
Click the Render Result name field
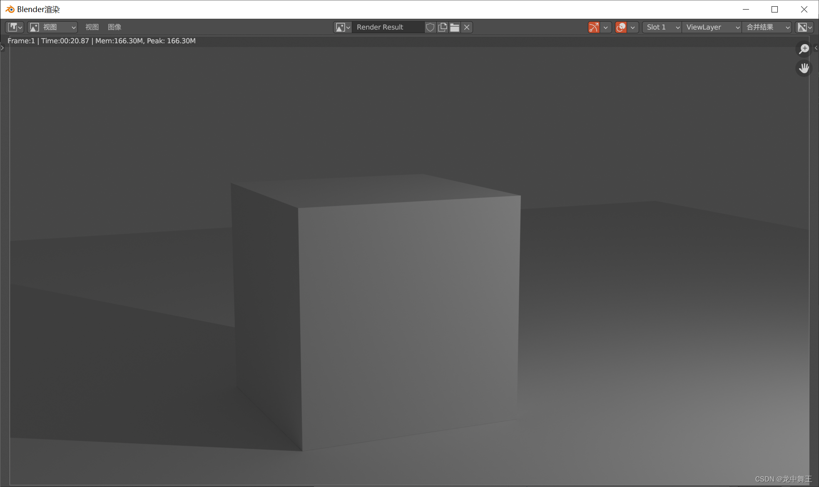click(387, 27)
